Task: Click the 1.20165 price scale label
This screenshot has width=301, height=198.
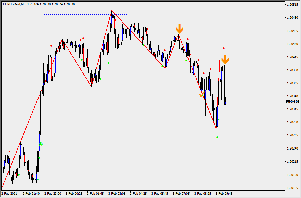Action: (x=293, y=188)
